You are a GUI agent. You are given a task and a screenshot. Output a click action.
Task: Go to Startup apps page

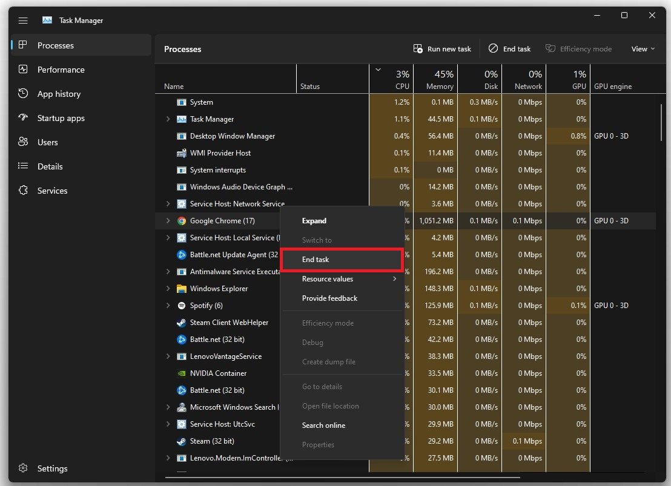click(x=61, y=118)
